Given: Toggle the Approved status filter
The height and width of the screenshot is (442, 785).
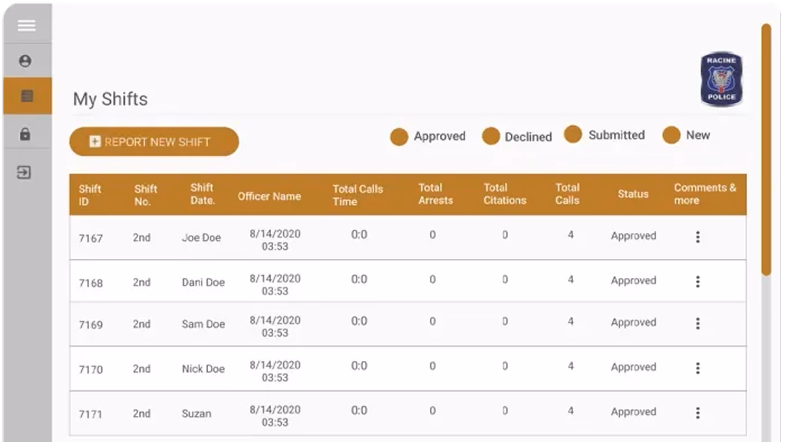Looking at the screenshot, I should (399, 137).
